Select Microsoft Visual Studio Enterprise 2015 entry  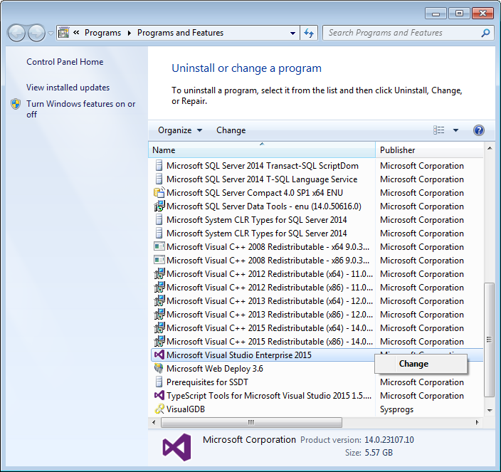(238, 355)
